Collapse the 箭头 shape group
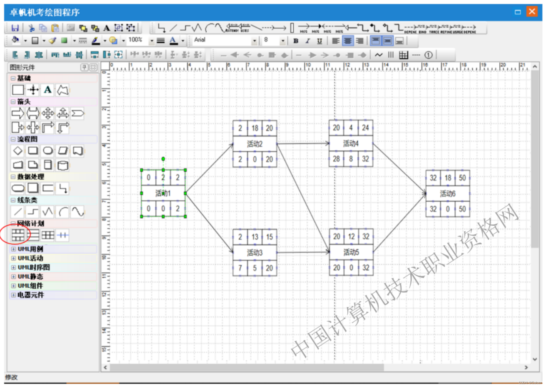The height and width of the screenshot is (387, 546). [x=13, y=102]
